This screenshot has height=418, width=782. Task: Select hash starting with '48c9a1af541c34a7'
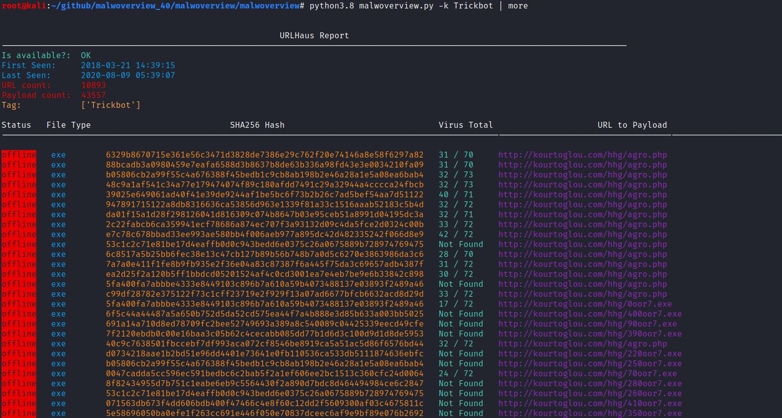tap(264, 185)
